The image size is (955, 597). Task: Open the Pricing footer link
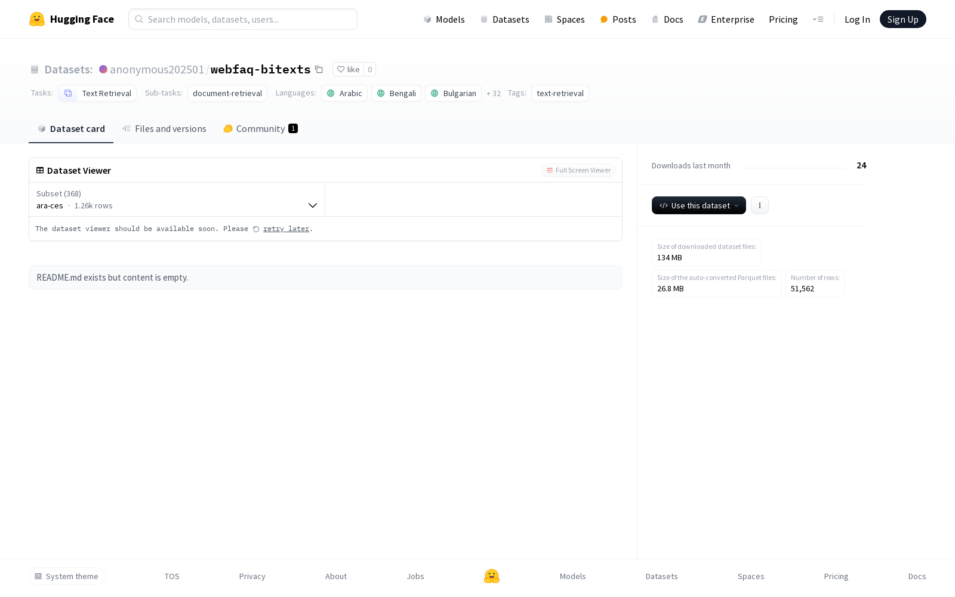(x=836, y=576)
